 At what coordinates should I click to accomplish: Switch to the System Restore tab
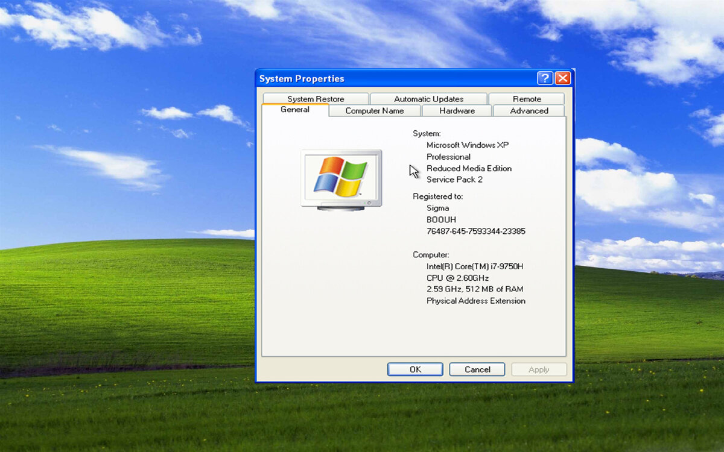(316, 99)
